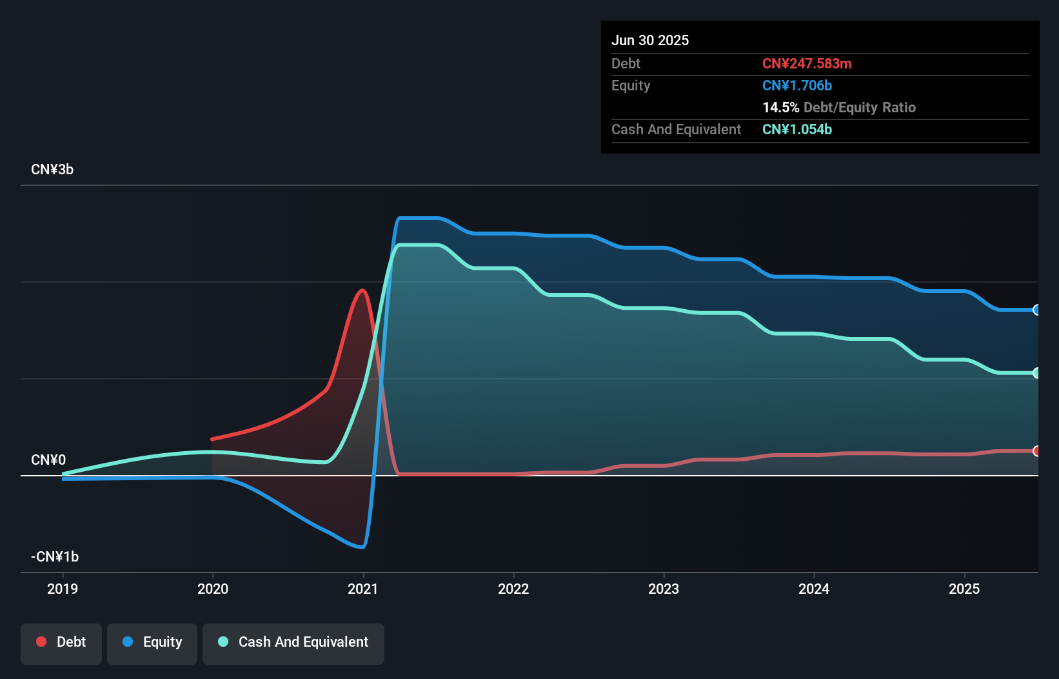1059x679 pixels.
Task: Click the 2019 x-axis label
Action: coord(63,589)
